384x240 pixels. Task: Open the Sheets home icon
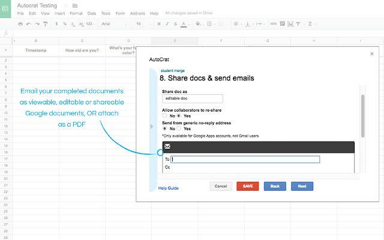click(5, 9)
